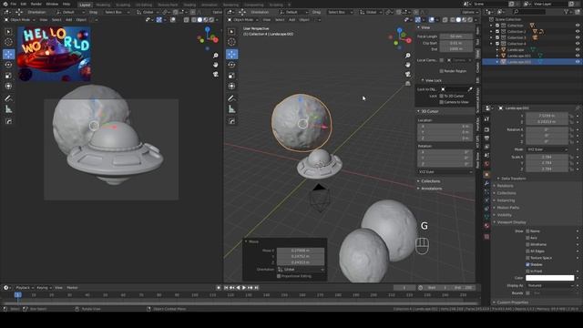Select the Transform tool in right viewport toolbar
The width and height of the screenshot is (583, 328).
tap(231, 87)
